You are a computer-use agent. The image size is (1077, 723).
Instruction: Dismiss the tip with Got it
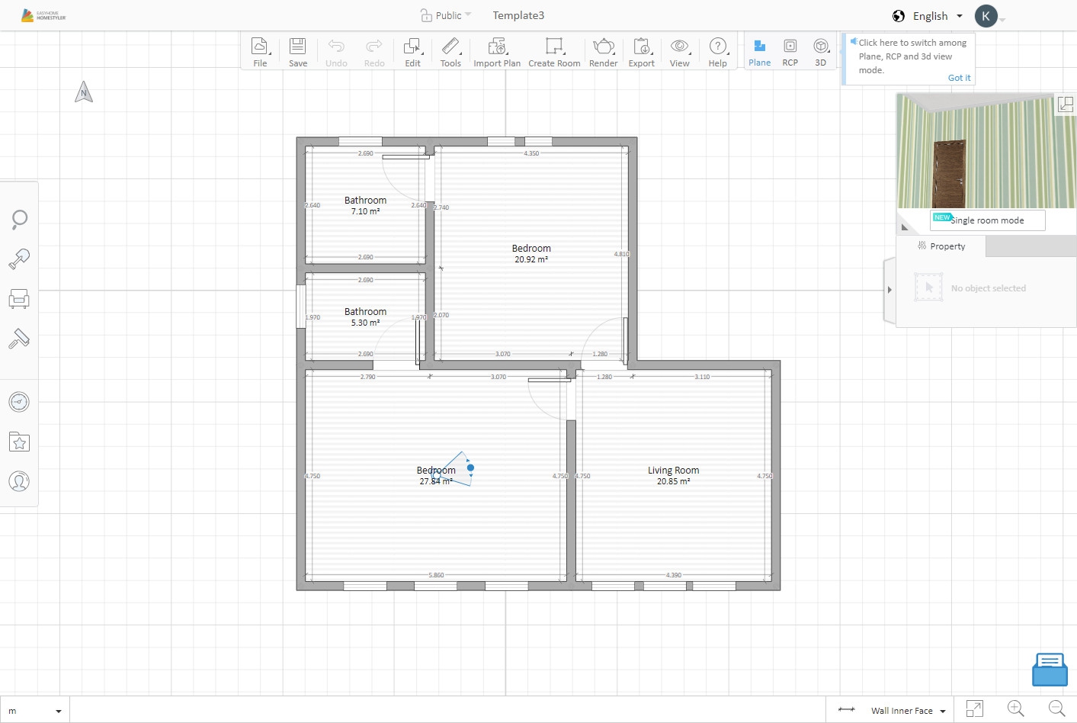[959, 78]
